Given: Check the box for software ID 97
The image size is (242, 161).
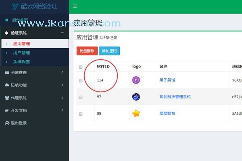Looking at the screenshot, I should [x=81, y=97].
